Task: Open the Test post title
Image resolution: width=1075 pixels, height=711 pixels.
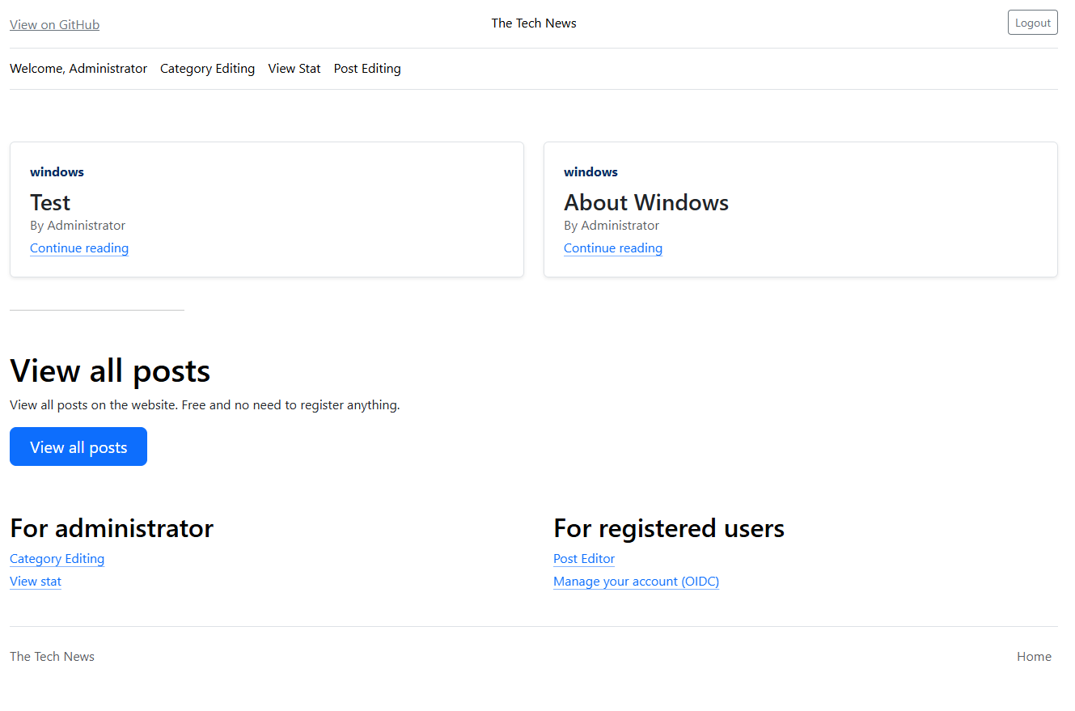Action: [x=50, y=202]
